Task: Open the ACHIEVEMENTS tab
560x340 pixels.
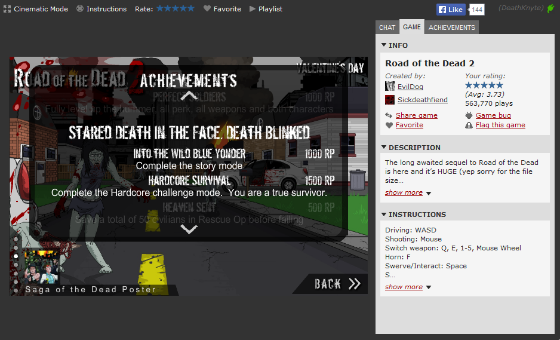Action: [x=452, y=27]
